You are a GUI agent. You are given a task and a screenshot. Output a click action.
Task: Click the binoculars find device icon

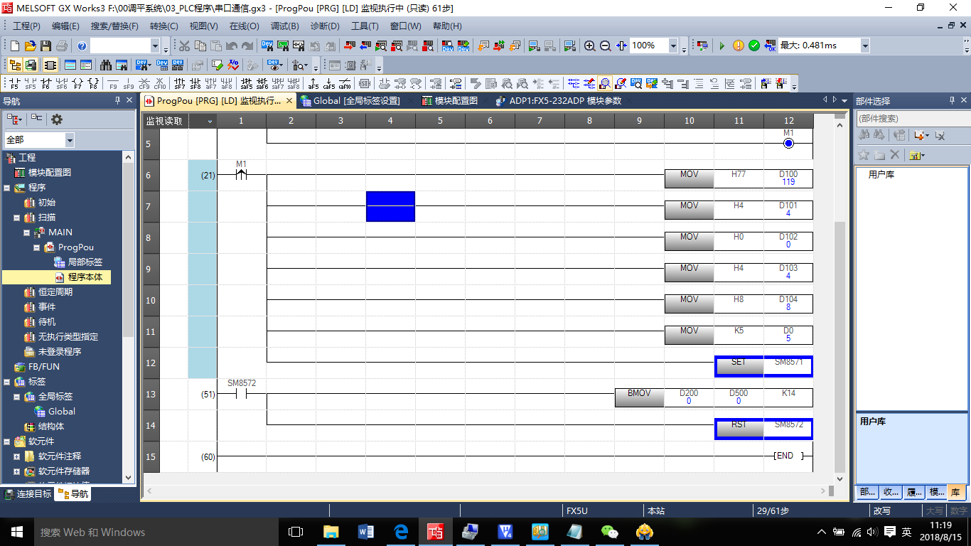click(106, 65)
